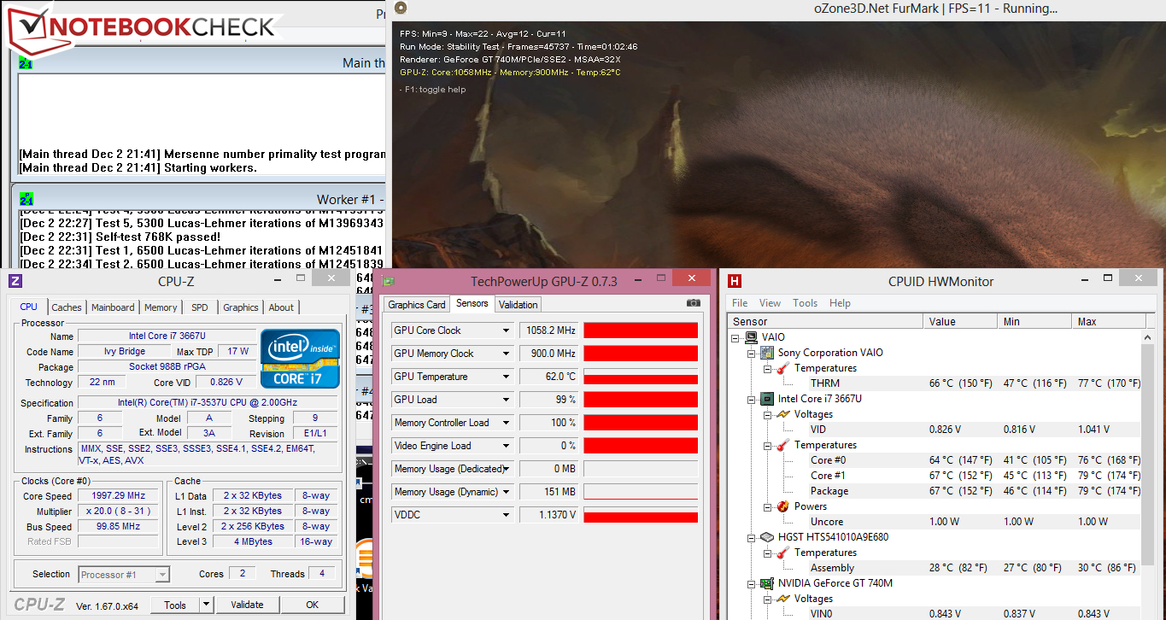The image size is (1166, 620).
Task: Click the chip icon beside Intel Core i7 3667U in HWMonitor
Action: [x=767, y=399]
